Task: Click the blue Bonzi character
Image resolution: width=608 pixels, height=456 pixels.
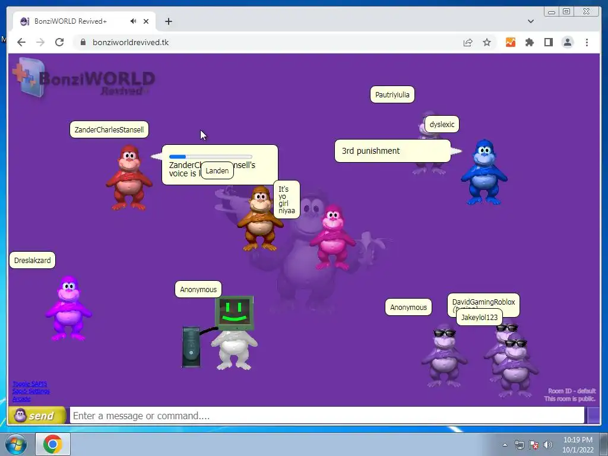Action: coord(484,172)
